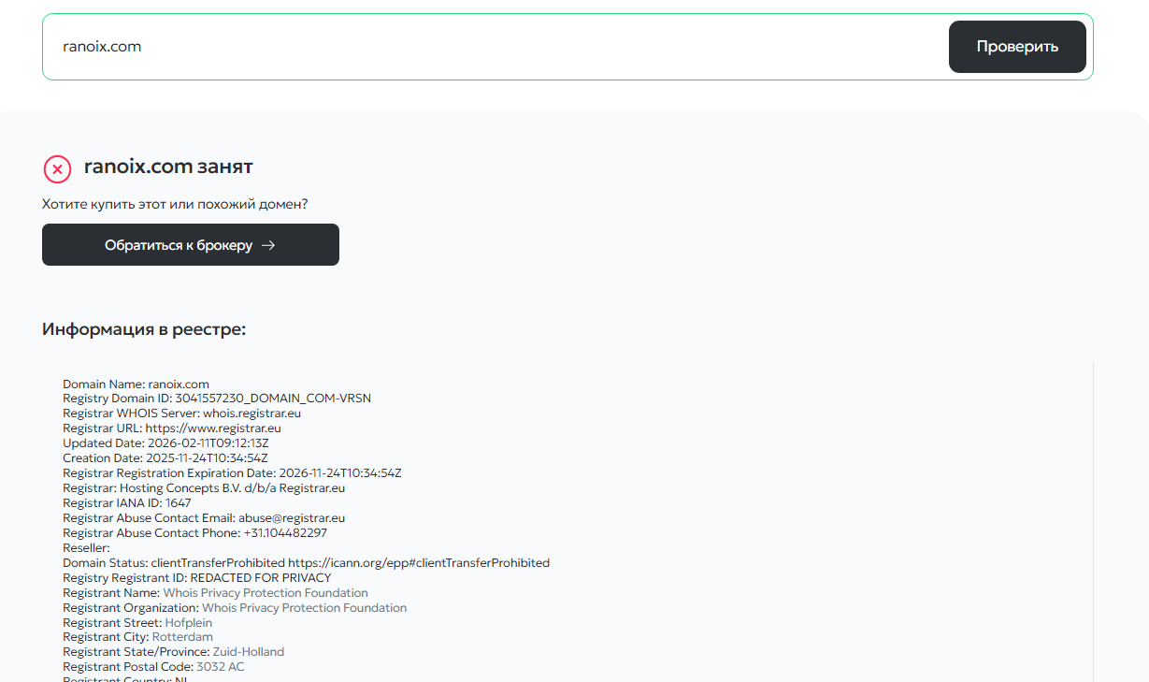Click the Registrant Street value Hofplein
The width and height of the screenshot is (1149, 682).
pos(189,623)
